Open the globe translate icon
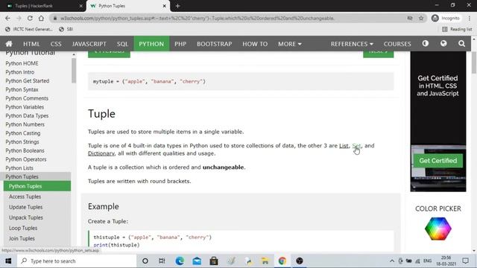The width and height of the screenshot is (477, 268). pos(443,43)
